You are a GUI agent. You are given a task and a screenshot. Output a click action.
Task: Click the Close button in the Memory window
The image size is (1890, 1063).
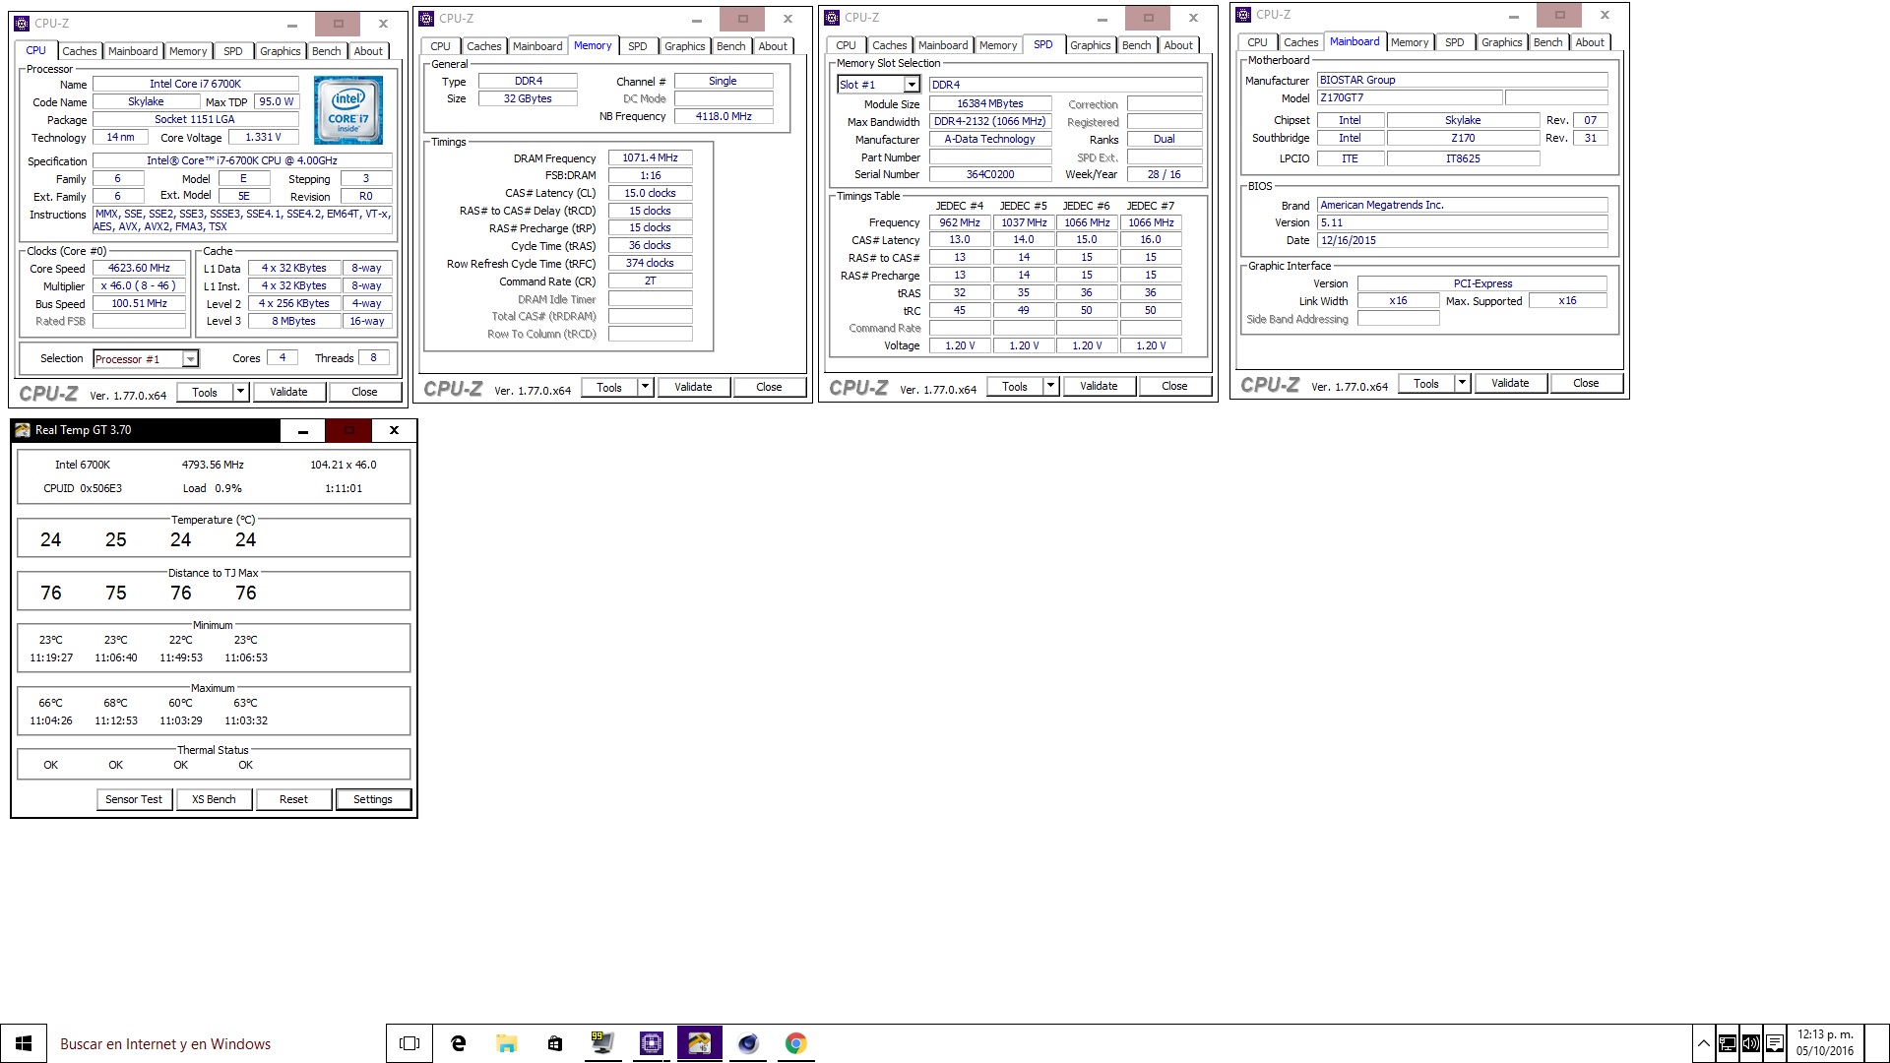(x=769, y=387)
